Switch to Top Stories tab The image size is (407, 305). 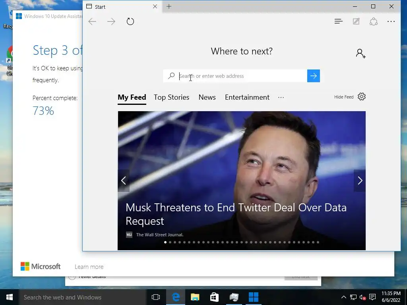click(x=171, y=97)
